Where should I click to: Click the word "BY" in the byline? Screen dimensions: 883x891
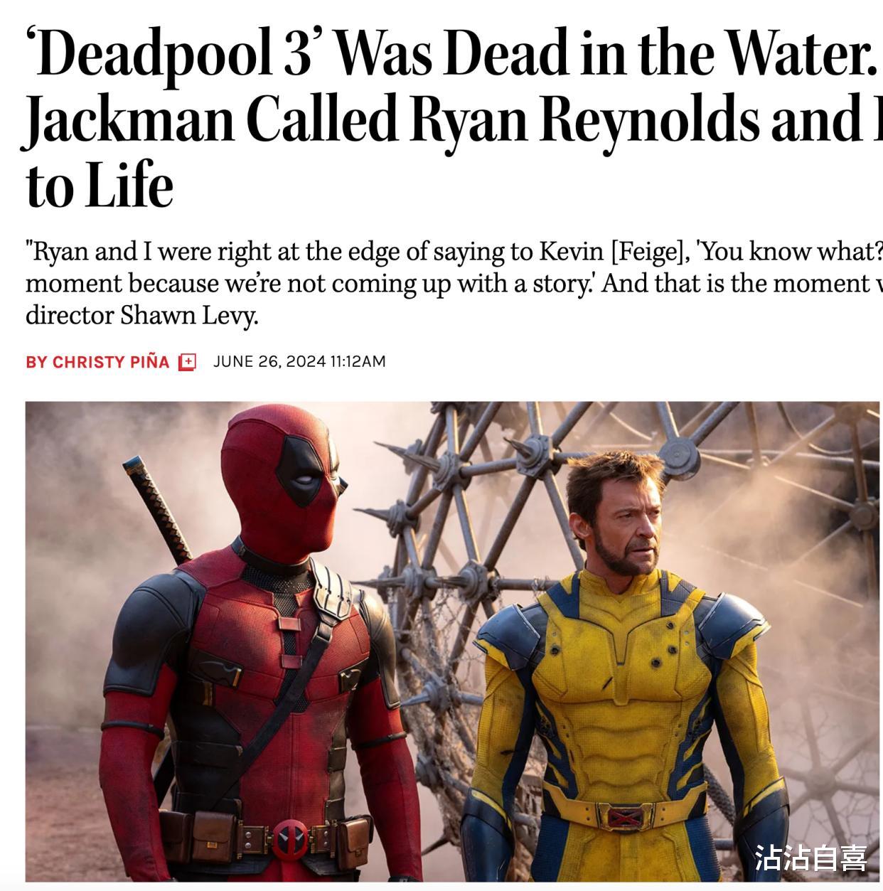point(36,362)
